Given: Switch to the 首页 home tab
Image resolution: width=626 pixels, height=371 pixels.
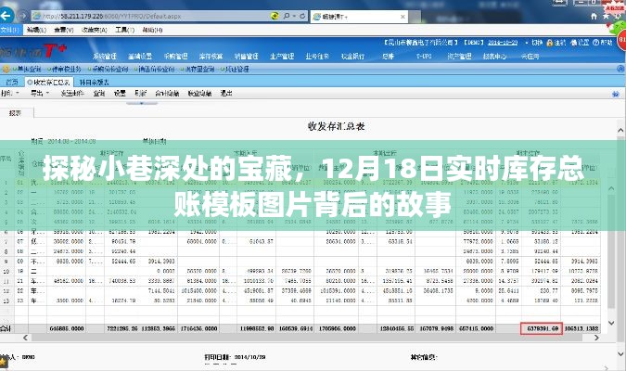Looking at the screenshot, I should tap(11, 82).
